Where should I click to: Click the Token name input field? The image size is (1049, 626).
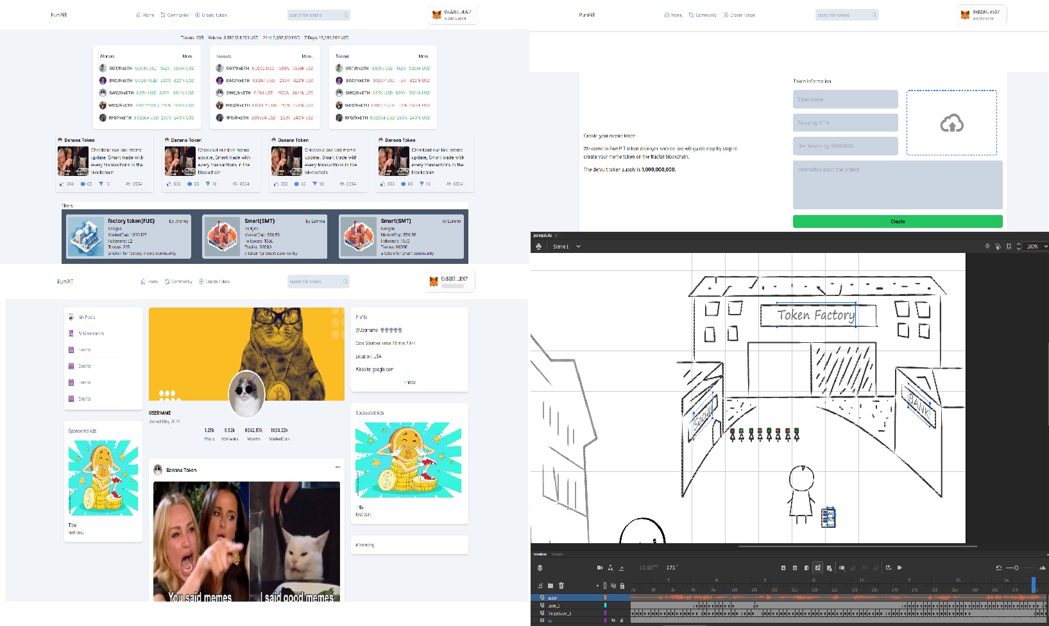pos(846,100)
